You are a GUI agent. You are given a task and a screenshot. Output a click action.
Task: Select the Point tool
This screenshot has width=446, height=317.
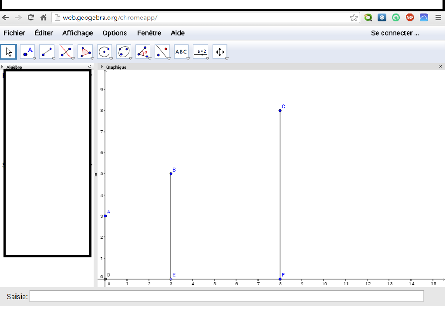tap(27, 52)
